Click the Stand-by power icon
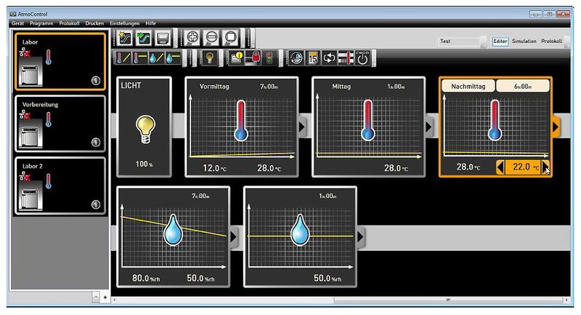This screenshot has height=315, width=581. 362,58
